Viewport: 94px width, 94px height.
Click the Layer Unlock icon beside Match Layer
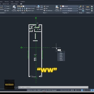pos(25,11)
